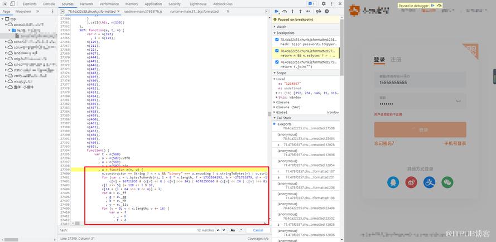The width and height of the screenshot is (496, 242).
Task: Toggle match case Aa in search bar
Action: (233, 230)
